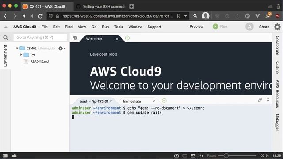Open the file tree settings gear dropdown

(x=61, y=48)
